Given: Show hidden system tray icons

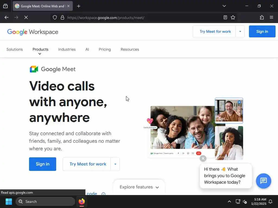Looking at the screenshot, I should pos(229,201).
